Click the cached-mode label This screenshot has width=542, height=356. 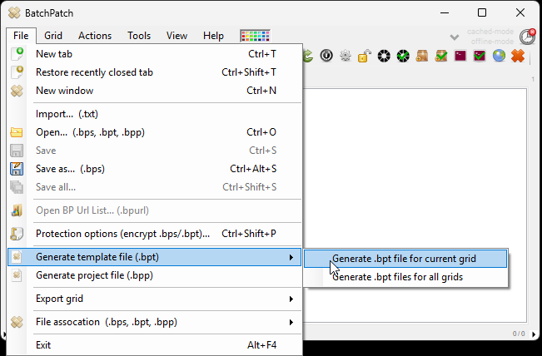490,32
